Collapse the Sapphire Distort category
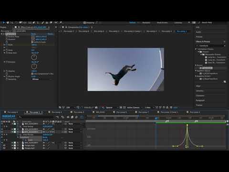This screenshot has height=172, width=229. (x=196, y=76)
